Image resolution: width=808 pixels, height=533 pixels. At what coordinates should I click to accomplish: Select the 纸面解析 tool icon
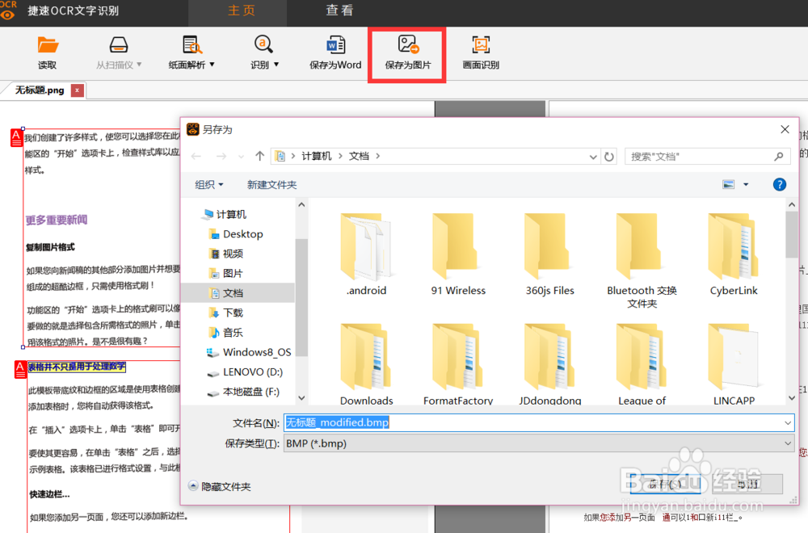(x=191, y=45)
